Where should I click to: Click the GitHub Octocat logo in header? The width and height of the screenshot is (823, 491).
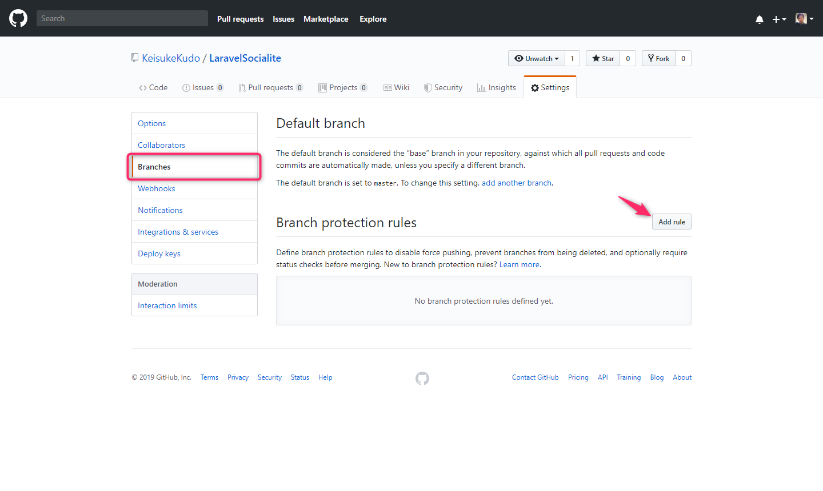pos(18,18)
